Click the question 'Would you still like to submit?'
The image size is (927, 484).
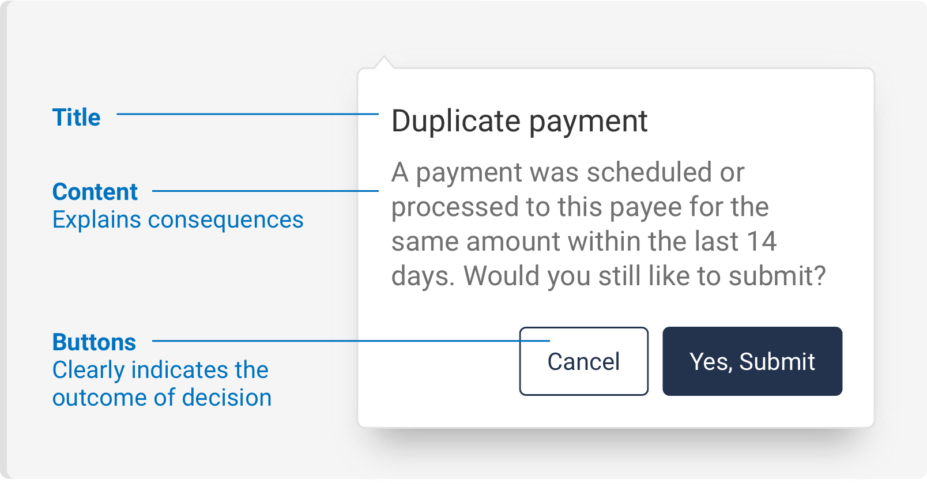[645, 276]
